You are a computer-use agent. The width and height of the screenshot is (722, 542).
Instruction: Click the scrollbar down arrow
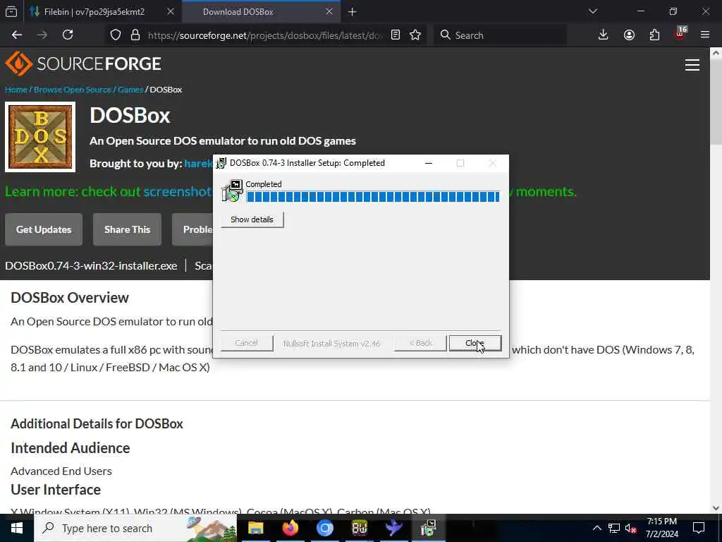click(x=716, y=508)
